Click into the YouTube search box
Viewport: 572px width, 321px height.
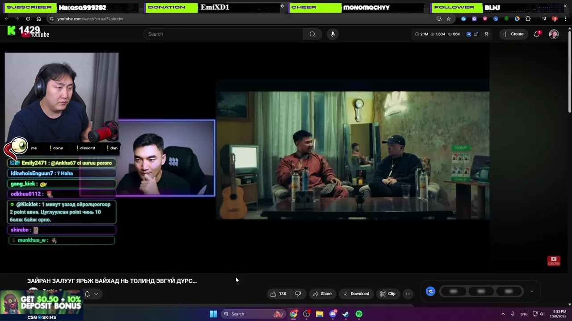pos(223,34)
